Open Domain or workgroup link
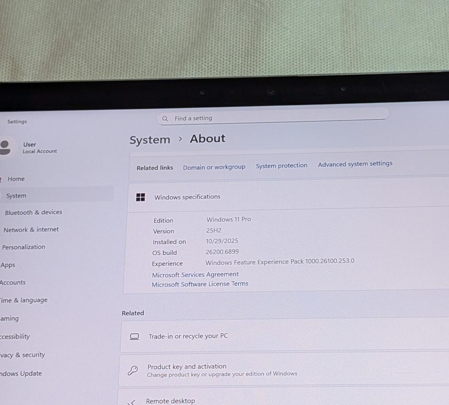Screen dimensions: 449x405 pyautogui.click(x=214, y=167)
